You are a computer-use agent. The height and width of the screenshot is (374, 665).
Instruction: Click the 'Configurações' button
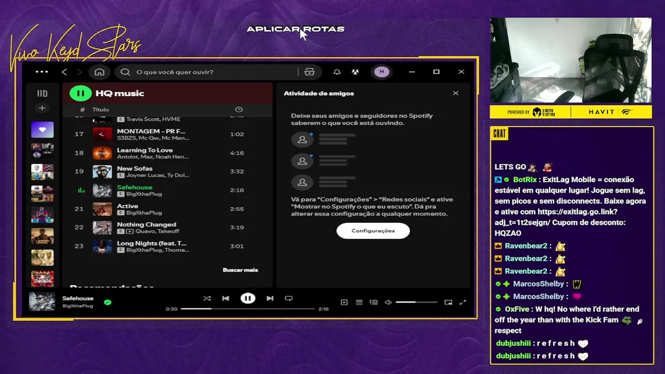pos(373,231)
